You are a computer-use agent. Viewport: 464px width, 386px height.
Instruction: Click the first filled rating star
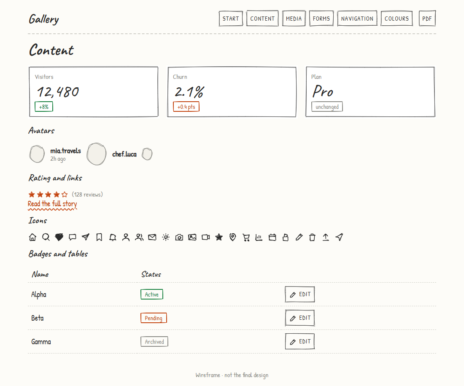point(32,194)
